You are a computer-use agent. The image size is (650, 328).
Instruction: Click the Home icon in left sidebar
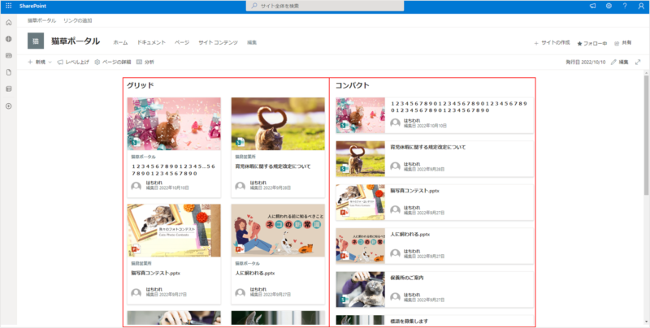[x=8, y=23]
